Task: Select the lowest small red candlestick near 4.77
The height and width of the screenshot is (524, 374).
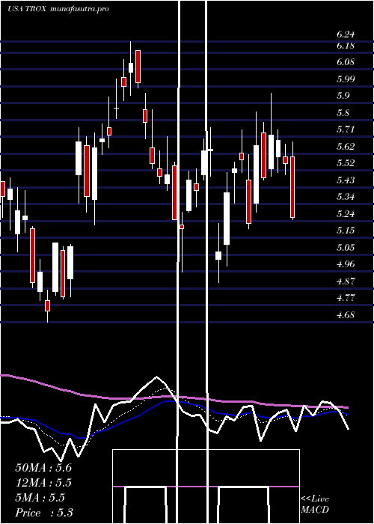Action: [x=47, y=305]
